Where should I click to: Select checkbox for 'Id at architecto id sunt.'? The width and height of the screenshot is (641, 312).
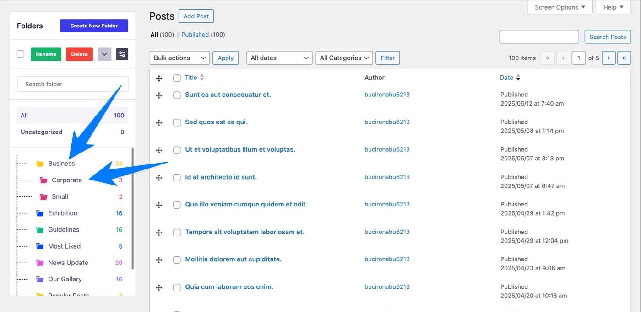point(177,177)
